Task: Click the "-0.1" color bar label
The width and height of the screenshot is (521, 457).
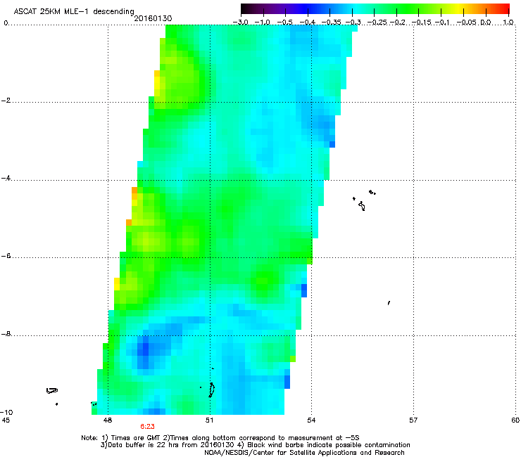Action: (443, 22)
